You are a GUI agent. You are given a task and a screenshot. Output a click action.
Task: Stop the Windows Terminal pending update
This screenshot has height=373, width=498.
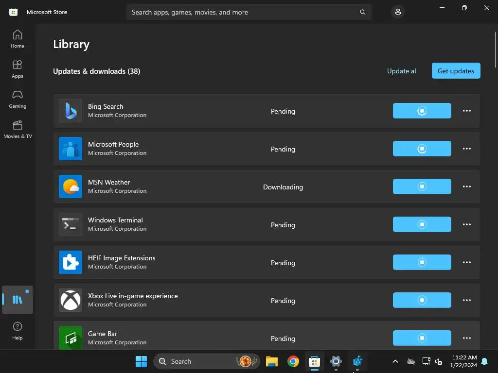point(422,224)
